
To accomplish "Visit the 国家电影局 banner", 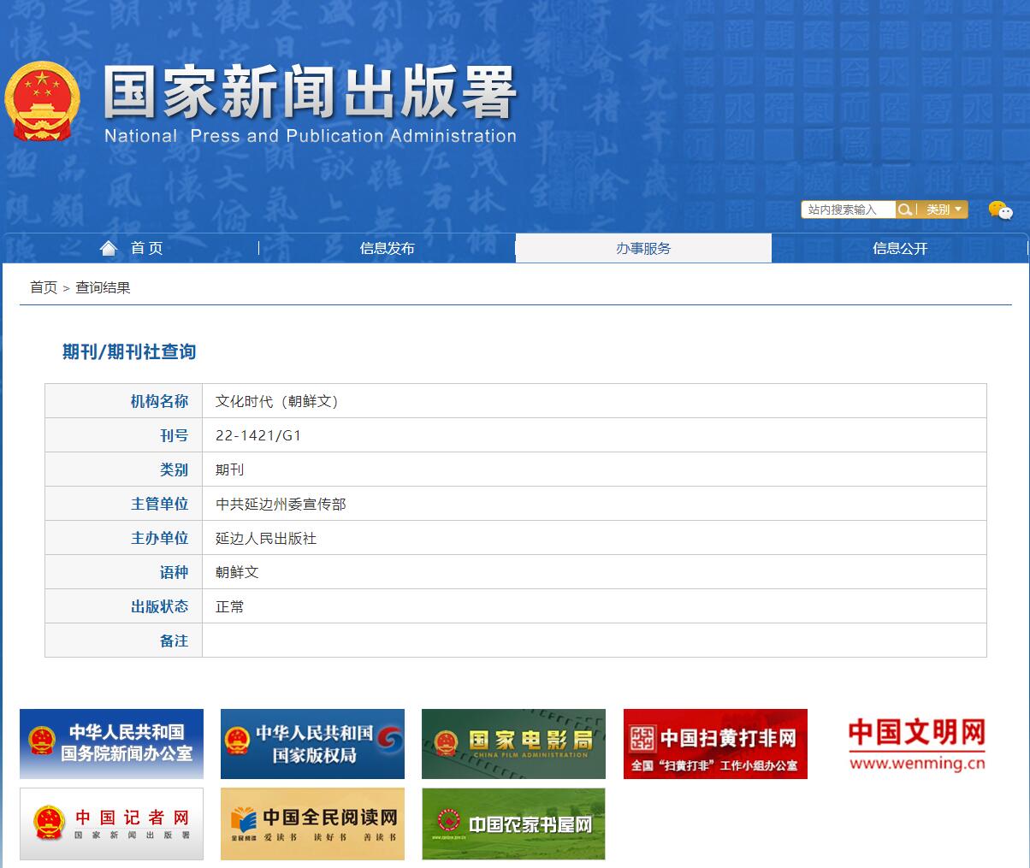I will pos(513,743).
